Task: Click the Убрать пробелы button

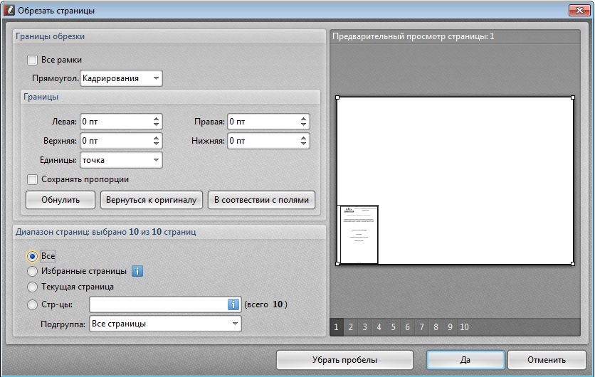Action: point(344,360)
